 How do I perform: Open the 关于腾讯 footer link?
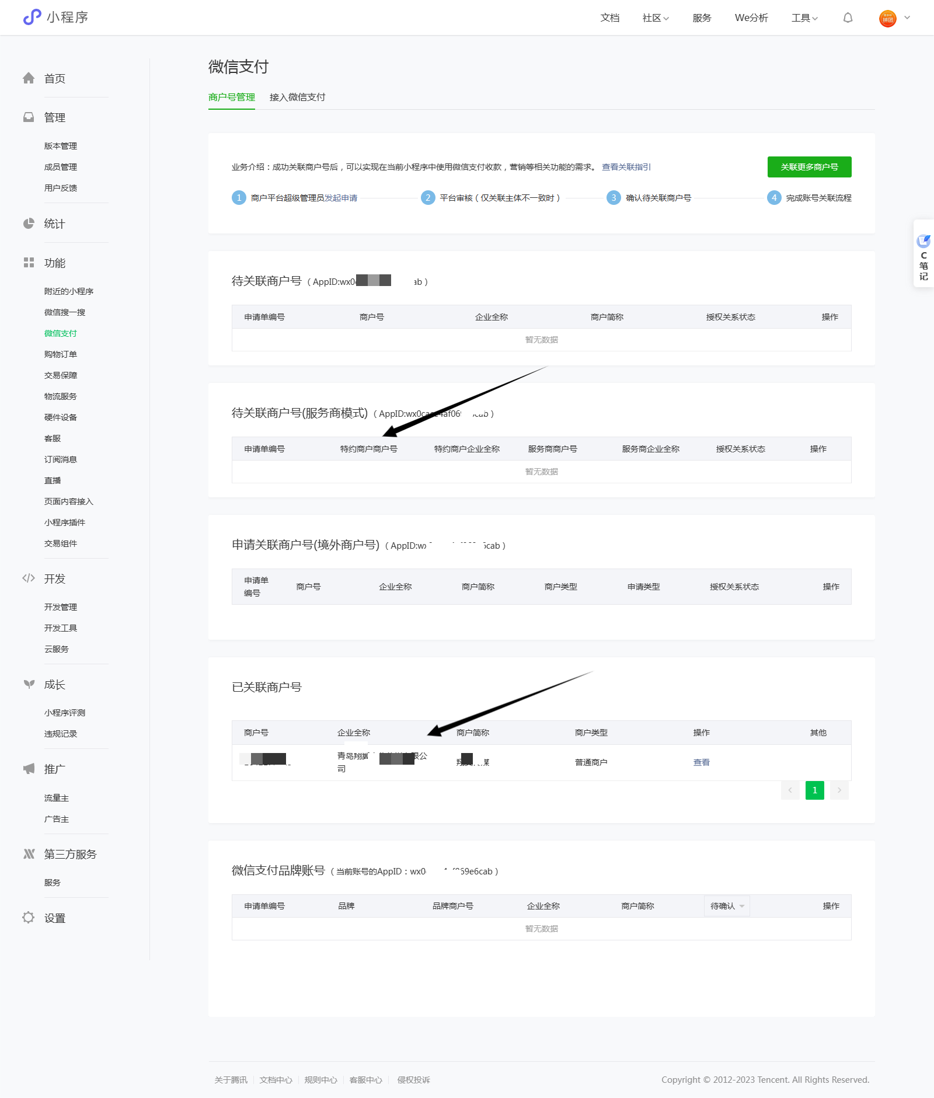231,1080
